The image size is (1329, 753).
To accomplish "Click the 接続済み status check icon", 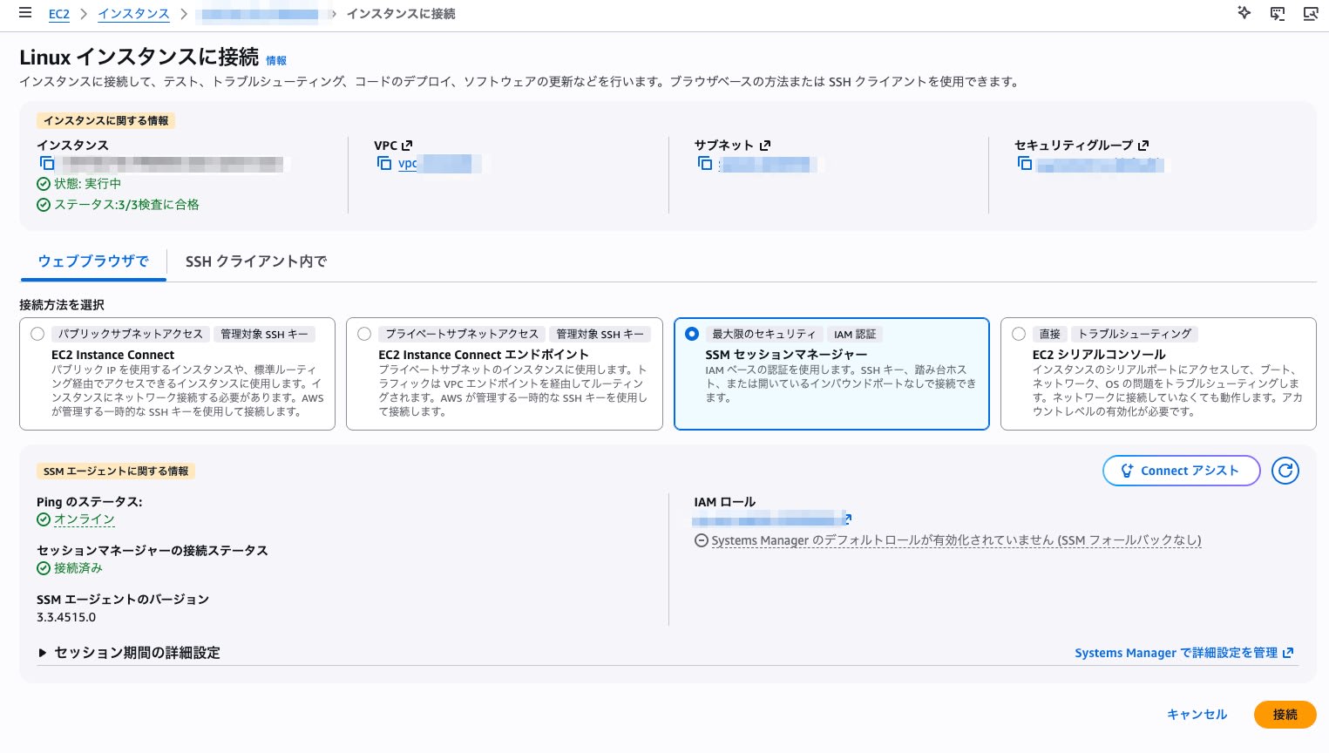I will (x=44, y=568).
